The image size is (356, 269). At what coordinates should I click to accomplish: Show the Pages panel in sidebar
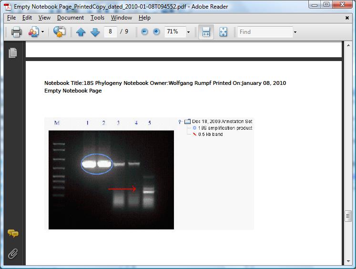coord(13,53)
